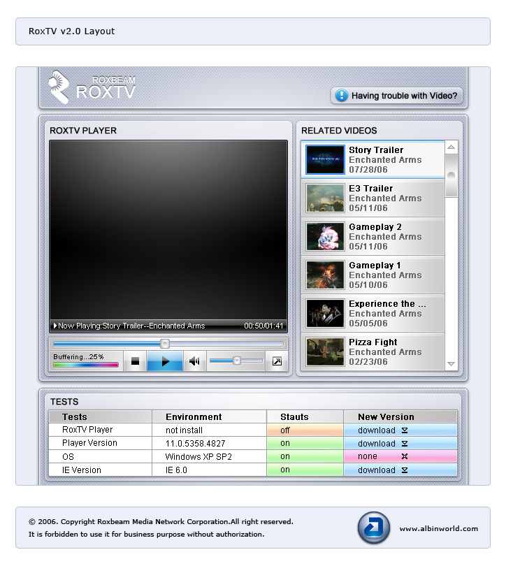This screenshot has height=566, width=506.
Task: Select the E3 Trailer thumbnail
Action: click(325, 198)
